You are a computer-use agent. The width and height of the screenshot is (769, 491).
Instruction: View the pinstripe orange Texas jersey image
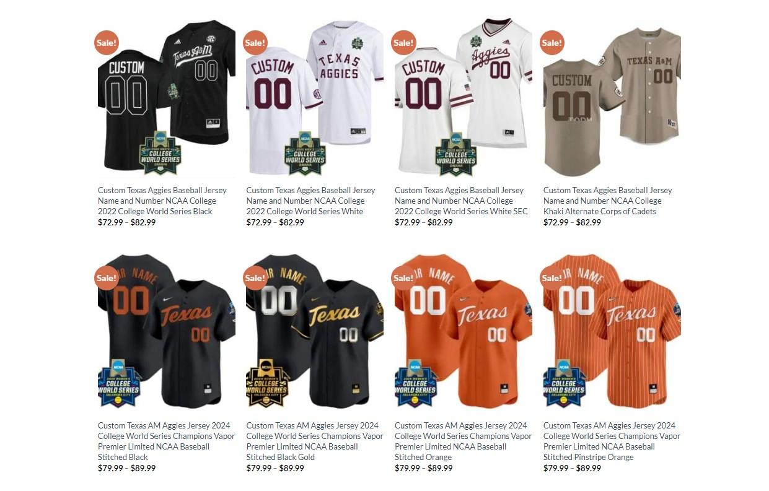tap(612, 331)
